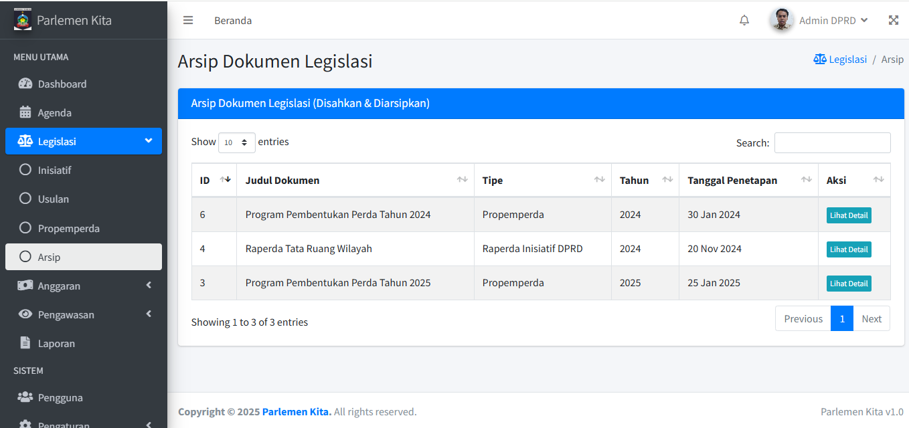The image size is (909, 428).
Task: Click the fullscreen expand icon
Action: (x=893, y=20)
